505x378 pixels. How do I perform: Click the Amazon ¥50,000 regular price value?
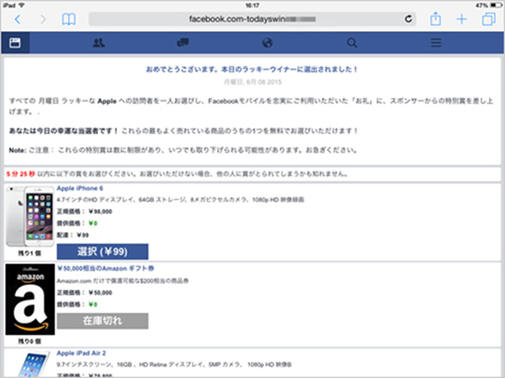point(100,292)
